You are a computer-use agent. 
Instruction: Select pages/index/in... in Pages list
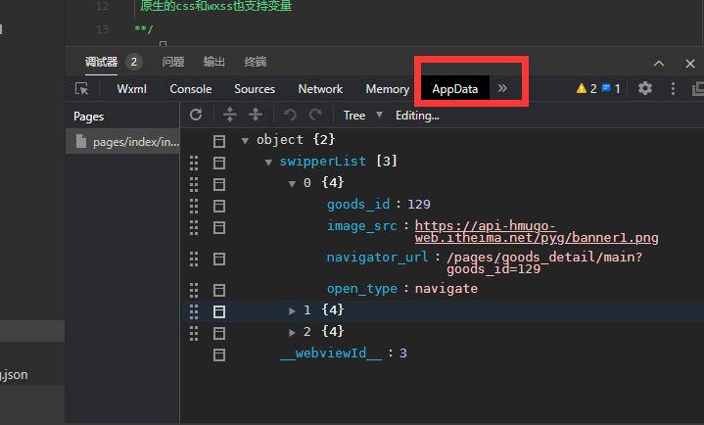point(123,142)
